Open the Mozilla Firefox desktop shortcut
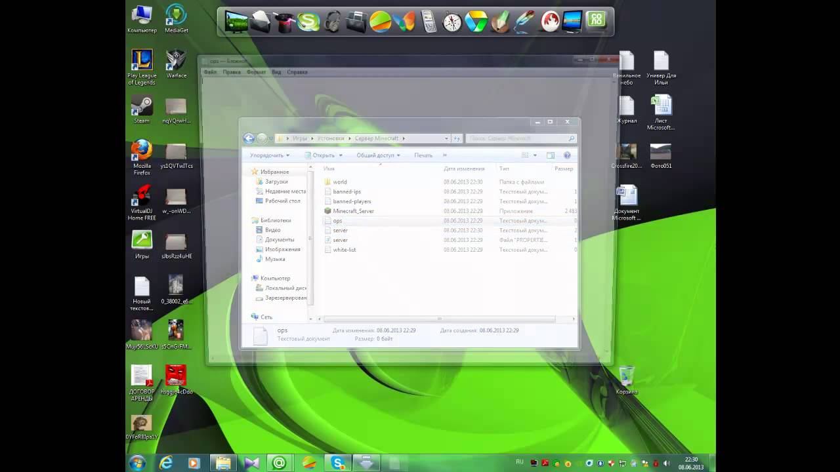 (x=142, y=157)
